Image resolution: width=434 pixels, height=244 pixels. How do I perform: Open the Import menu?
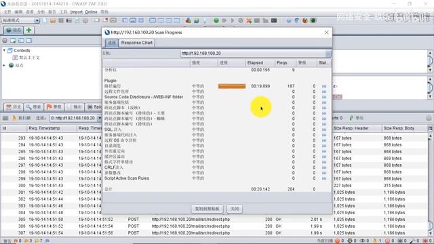point(77,12)
